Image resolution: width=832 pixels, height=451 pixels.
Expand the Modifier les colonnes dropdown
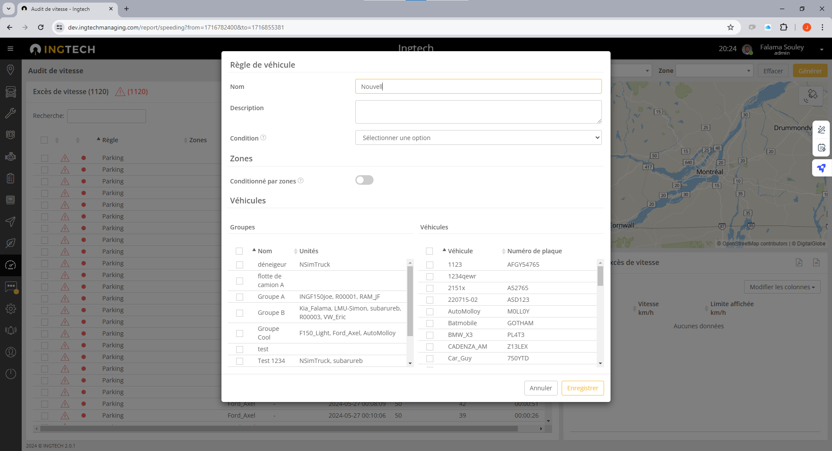[x=782, y=287]
